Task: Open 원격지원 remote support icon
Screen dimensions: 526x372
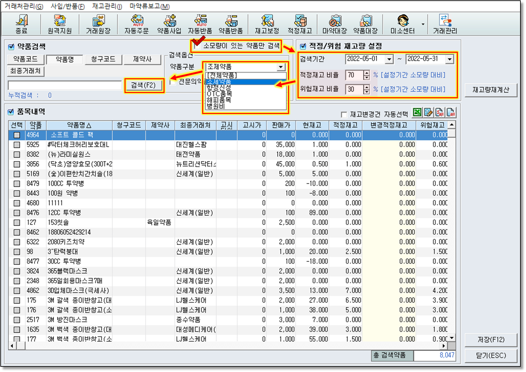Action: click(60, 24)
